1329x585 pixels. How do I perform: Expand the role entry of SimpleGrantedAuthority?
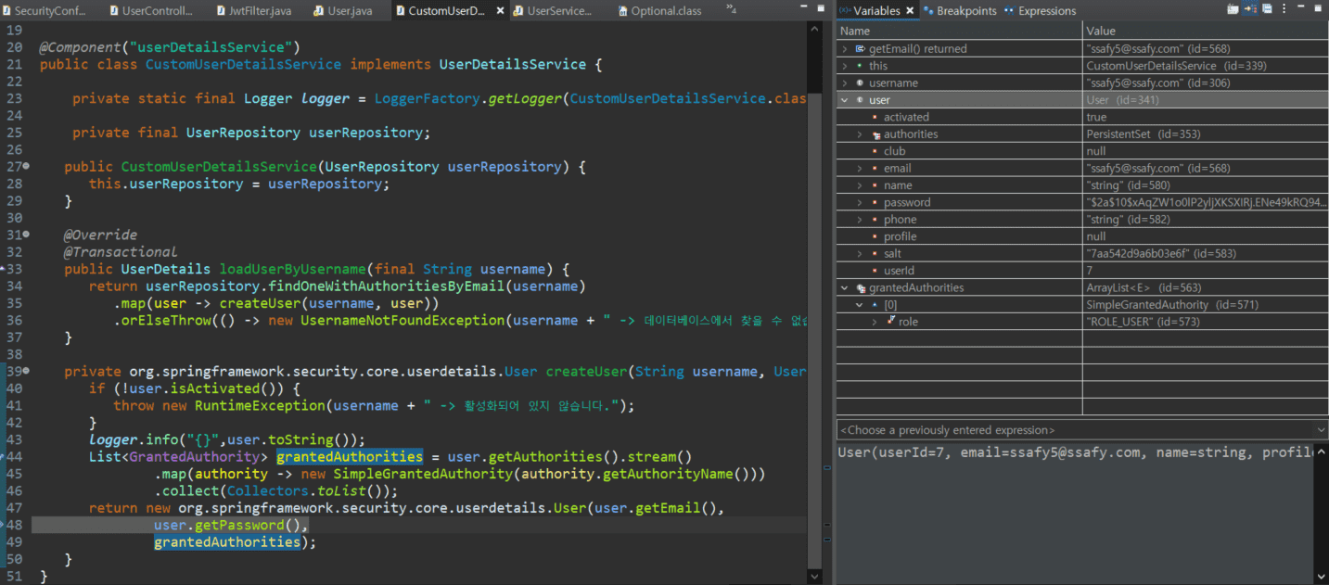[x=875, y=322]
